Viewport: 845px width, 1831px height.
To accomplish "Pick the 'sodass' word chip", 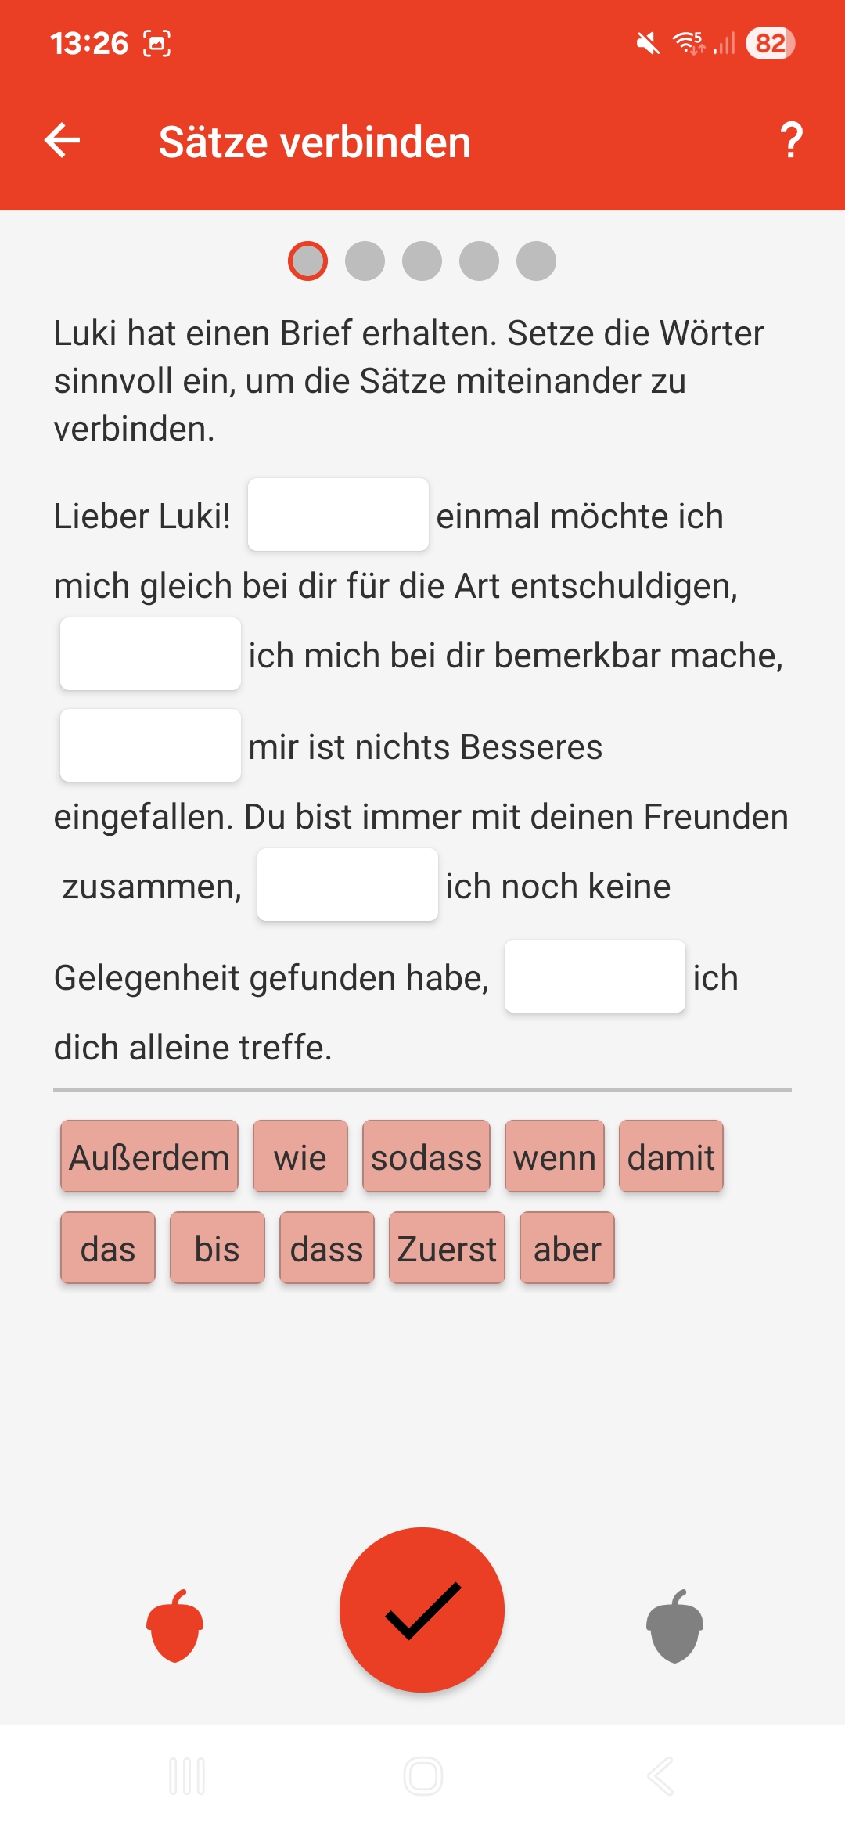I will 426,1157.
